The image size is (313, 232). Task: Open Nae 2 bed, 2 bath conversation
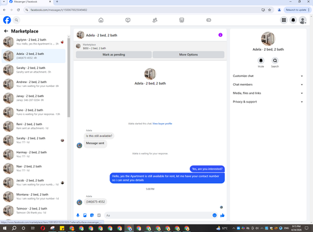click(34, 168)
